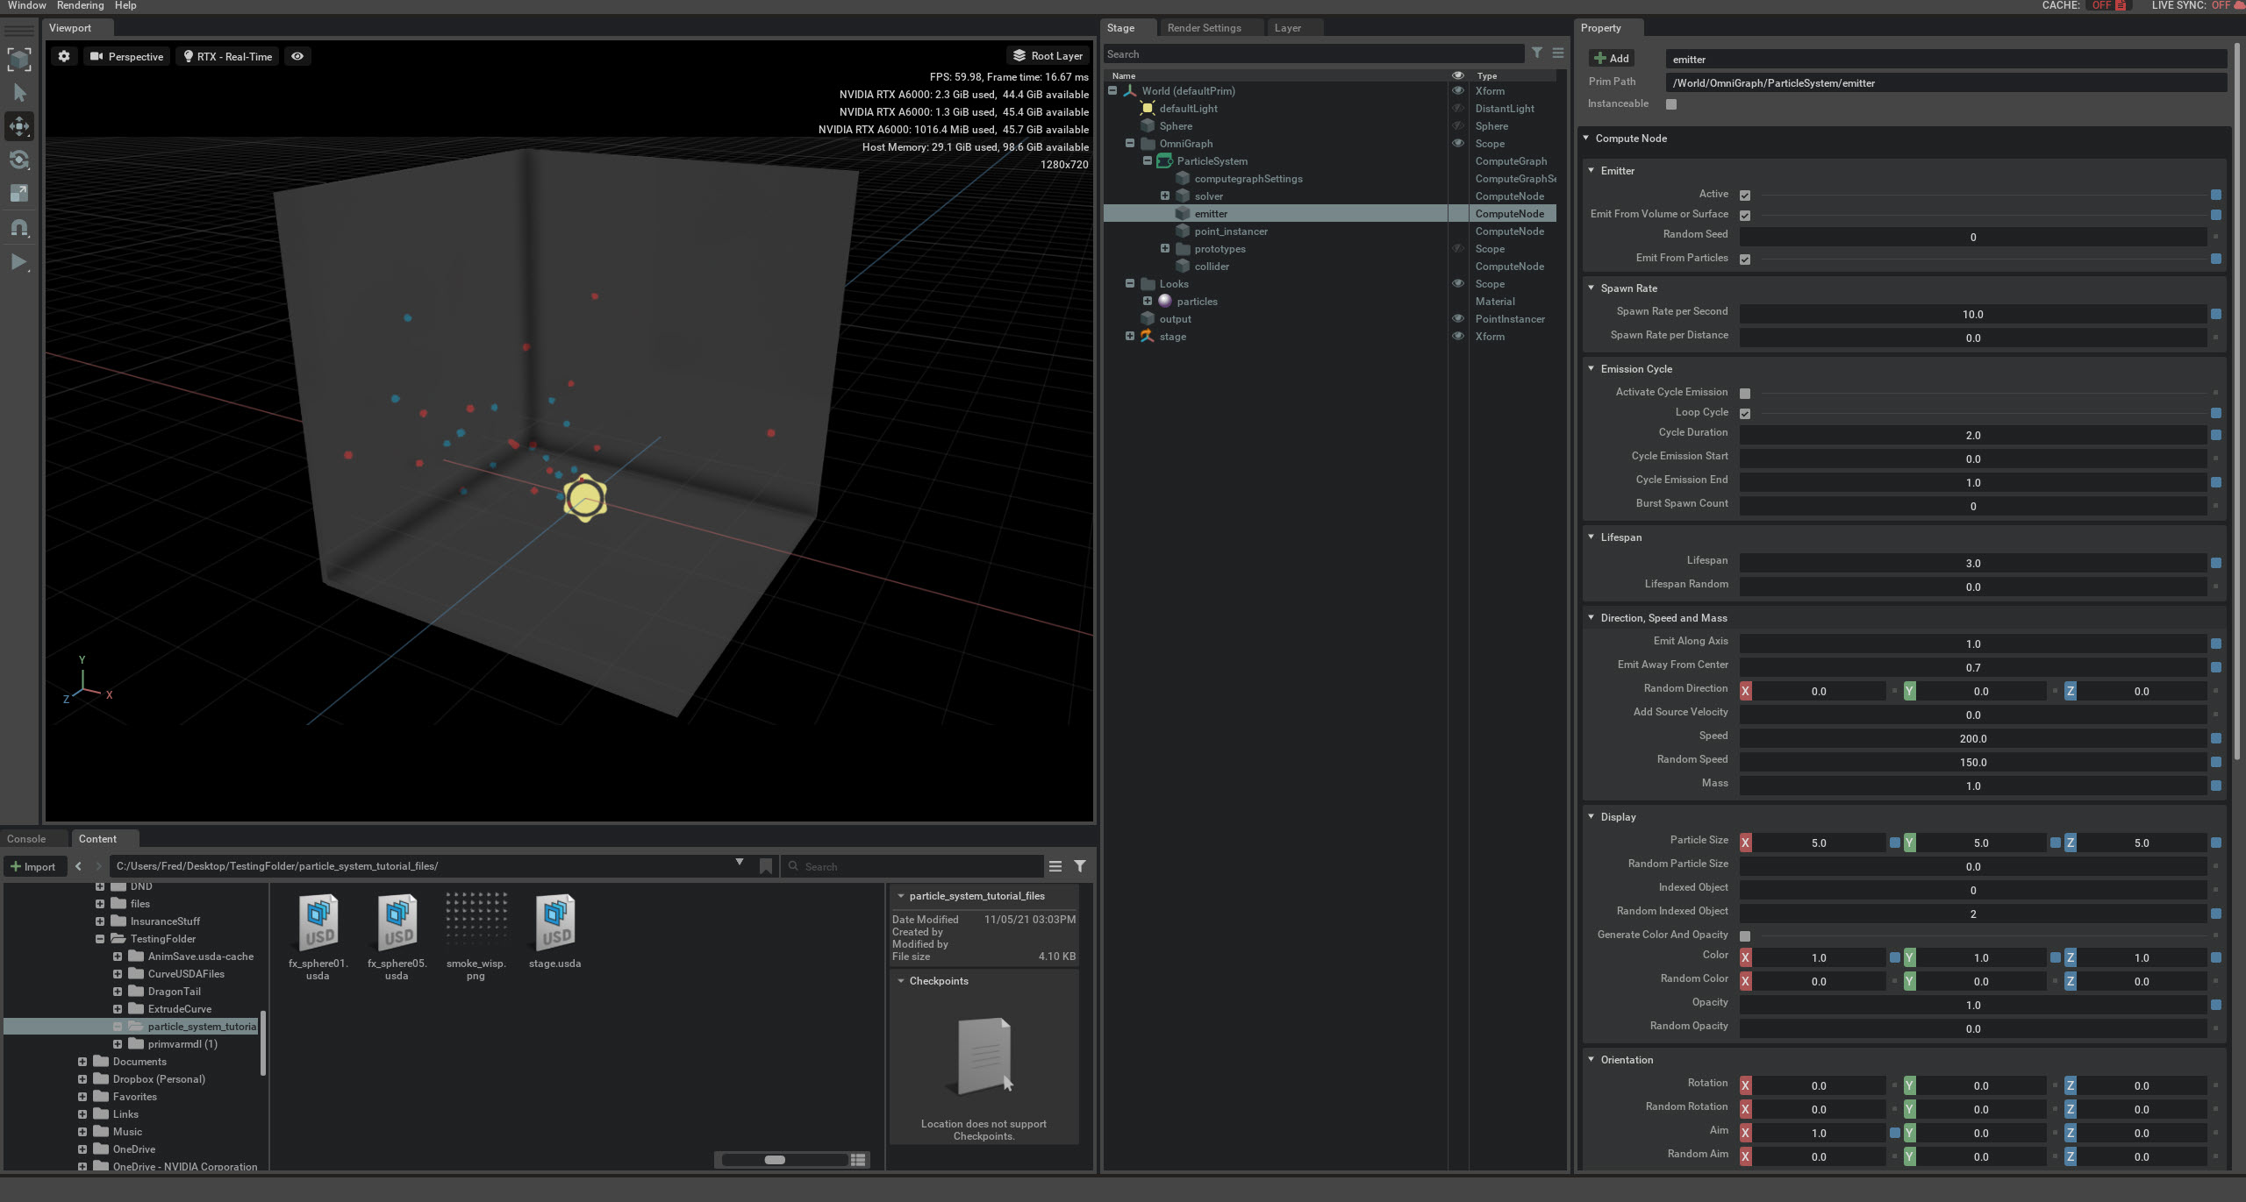
Task: Open Stage panel options menu icon
Action: click(x=1558, y=53)
